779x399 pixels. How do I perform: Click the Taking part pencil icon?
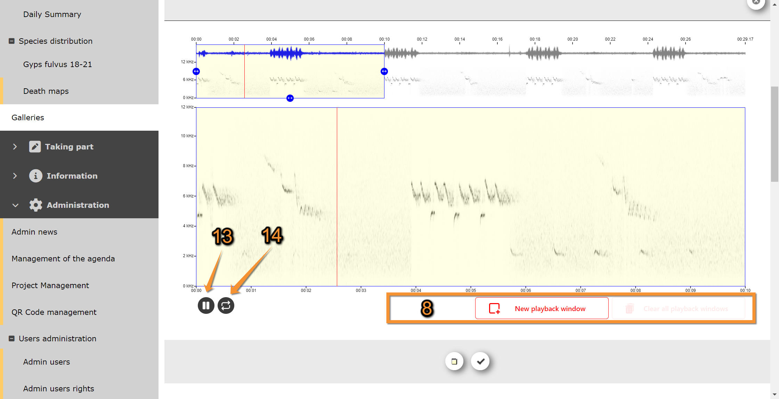point(35,147)
